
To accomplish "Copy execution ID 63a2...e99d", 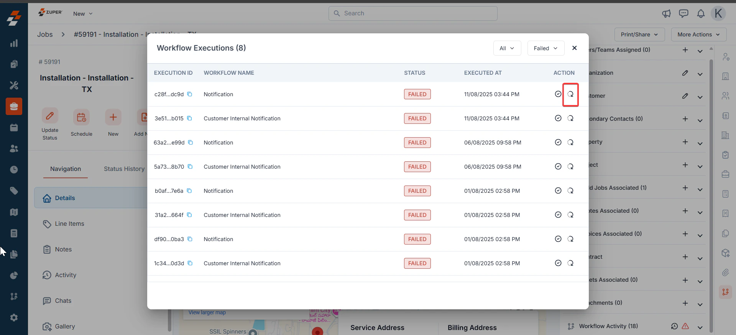I will point(190,143).
